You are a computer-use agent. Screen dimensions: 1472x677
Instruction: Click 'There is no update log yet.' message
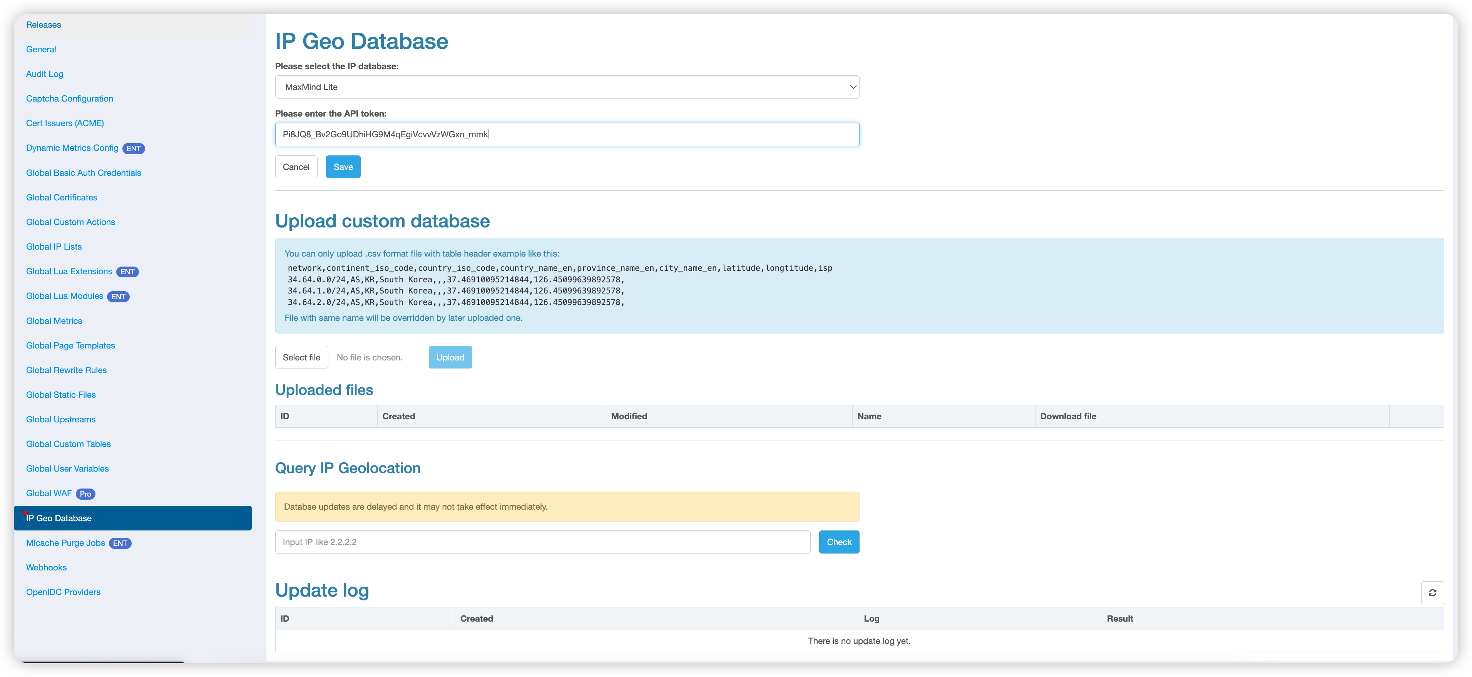(859, 640)
